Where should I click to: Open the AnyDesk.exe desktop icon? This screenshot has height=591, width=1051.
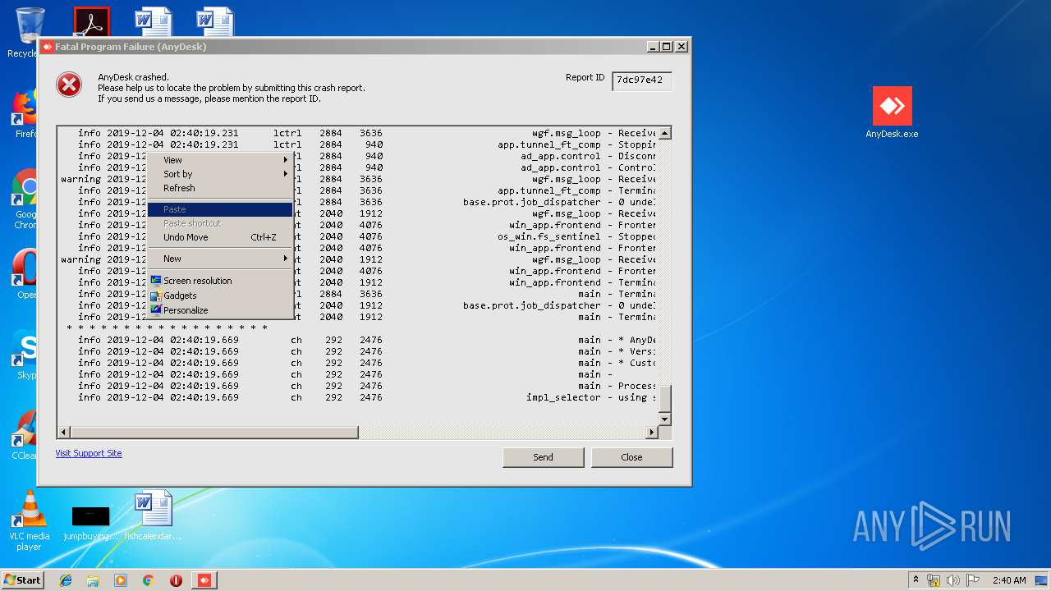892,112
